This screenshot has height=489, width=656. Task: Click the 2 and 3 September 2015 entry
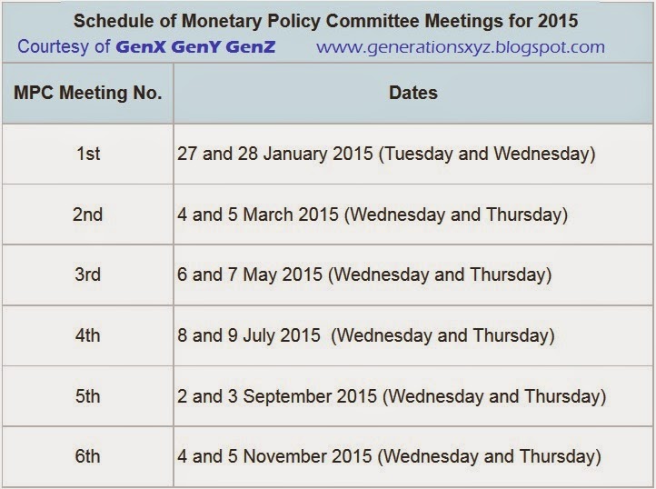pos(277,396)
